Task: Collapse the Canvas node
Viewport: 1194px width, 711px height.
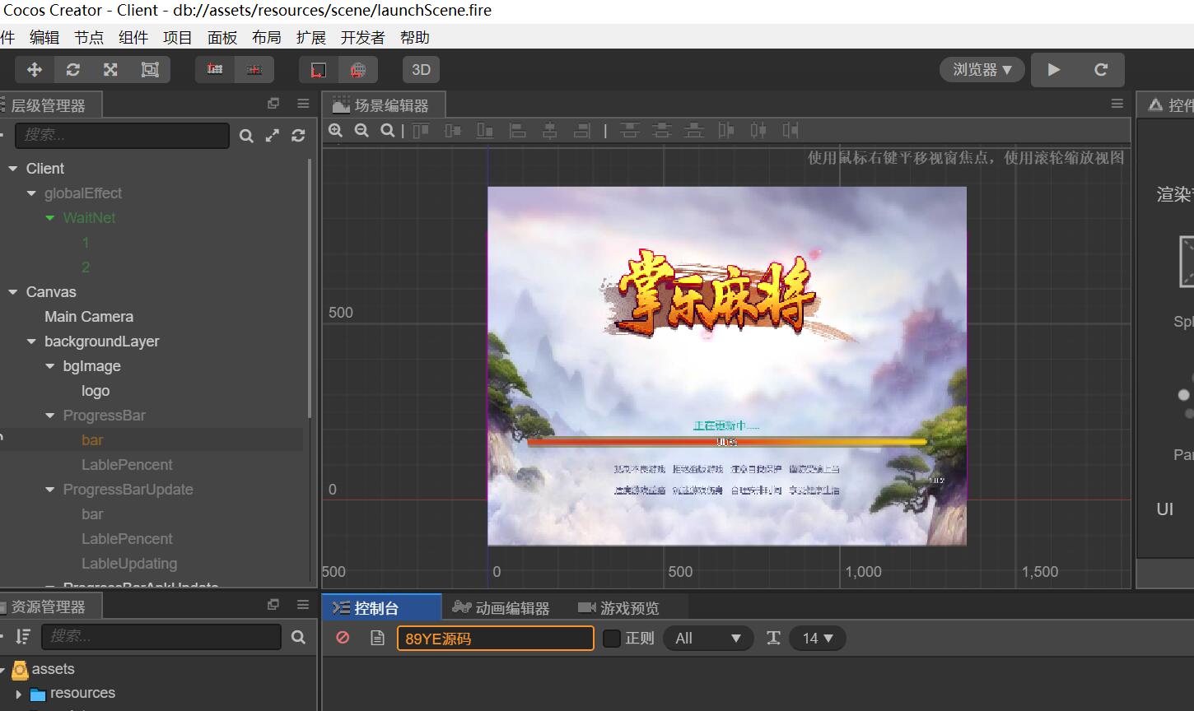Action: (12, 292)
